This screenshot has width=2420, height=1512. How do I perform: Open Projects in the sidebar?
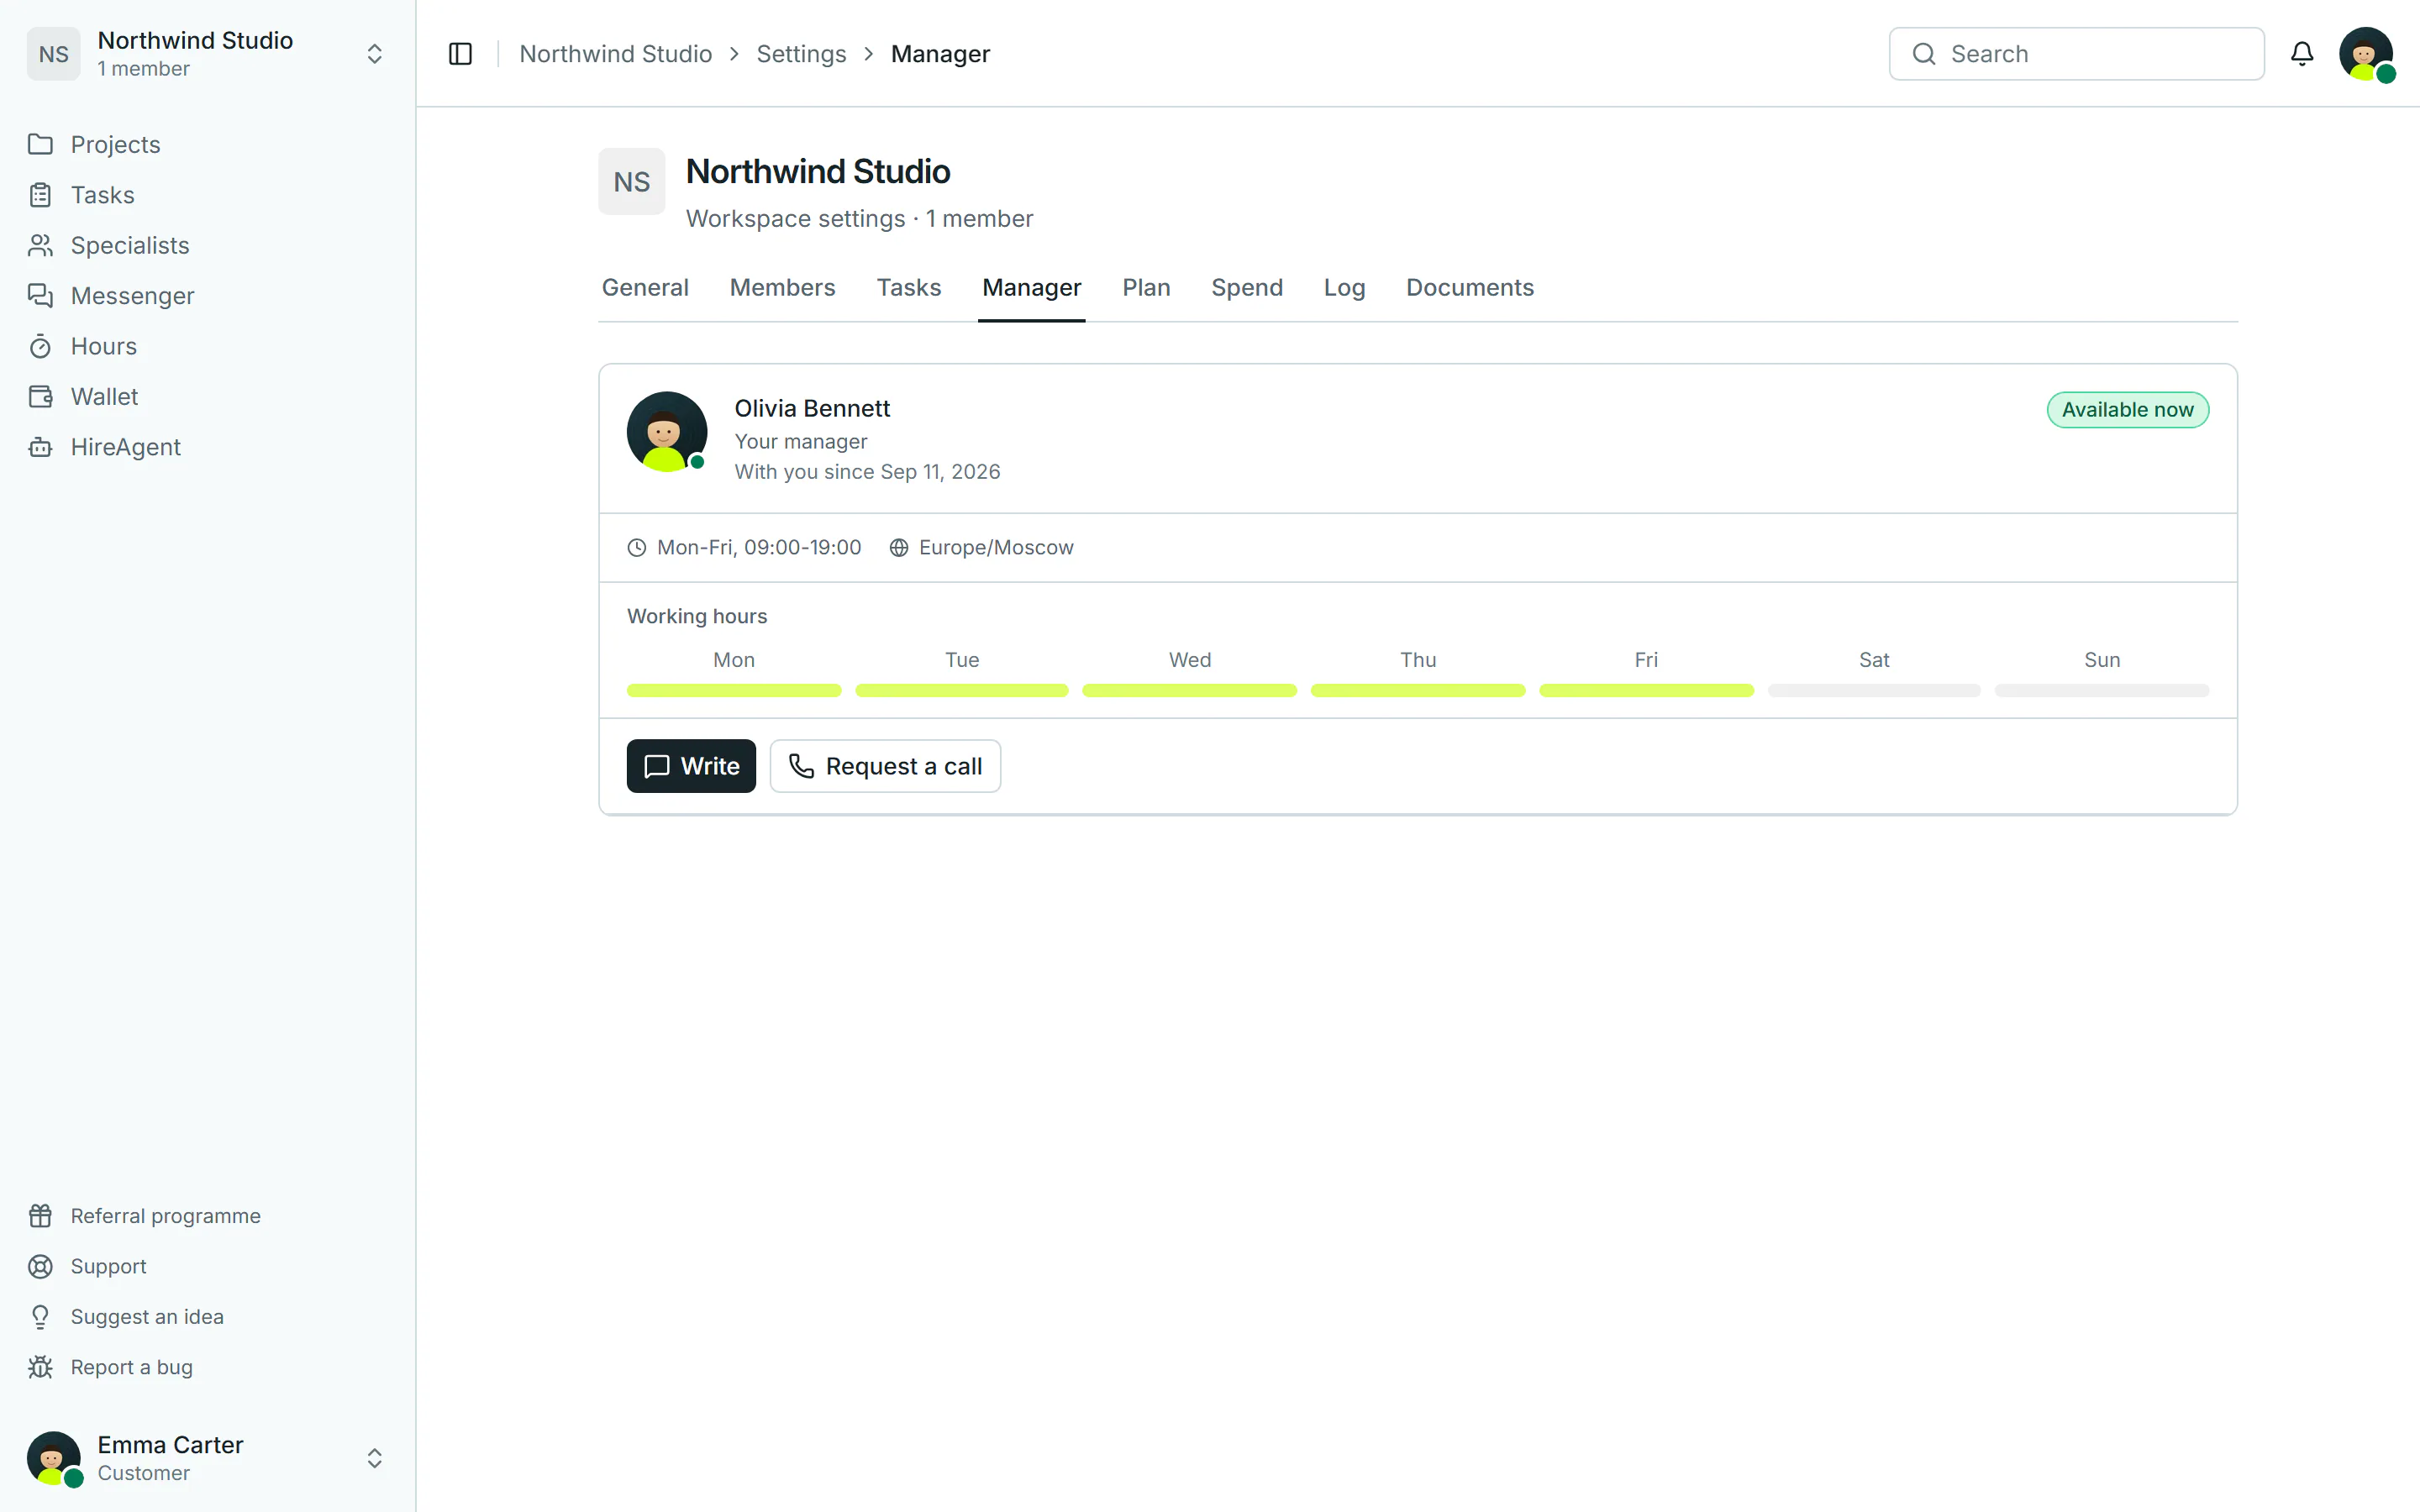click(208, 144)
